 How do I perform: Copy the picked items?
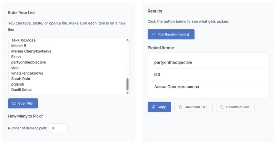[x=159, y=107]
